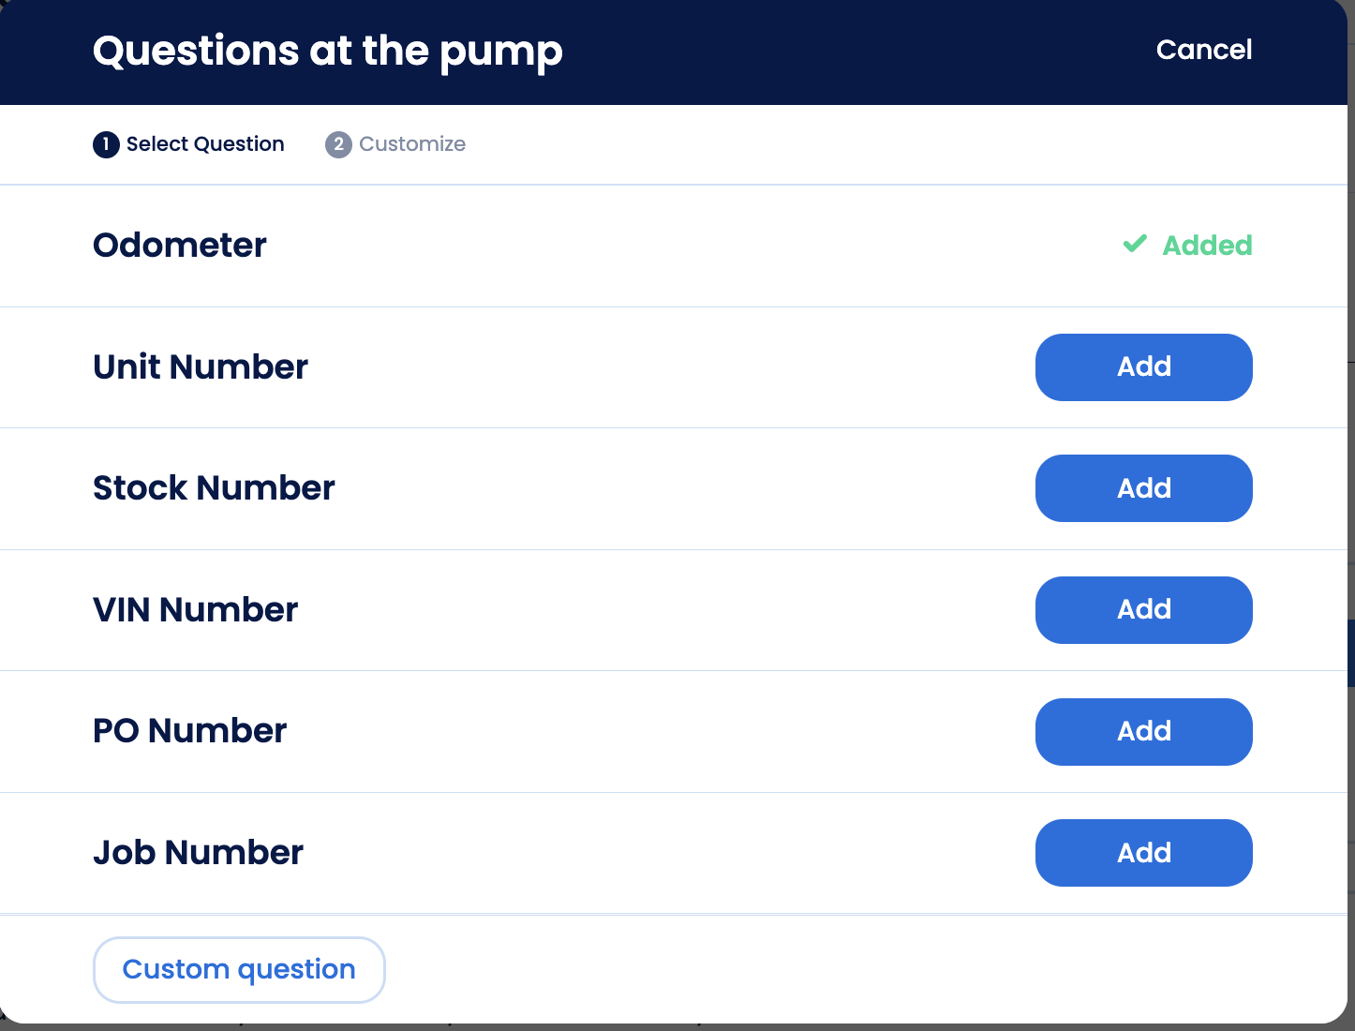Click the Cancel link in the header
1355x1031 pixels.
(x=1203, y=50)
